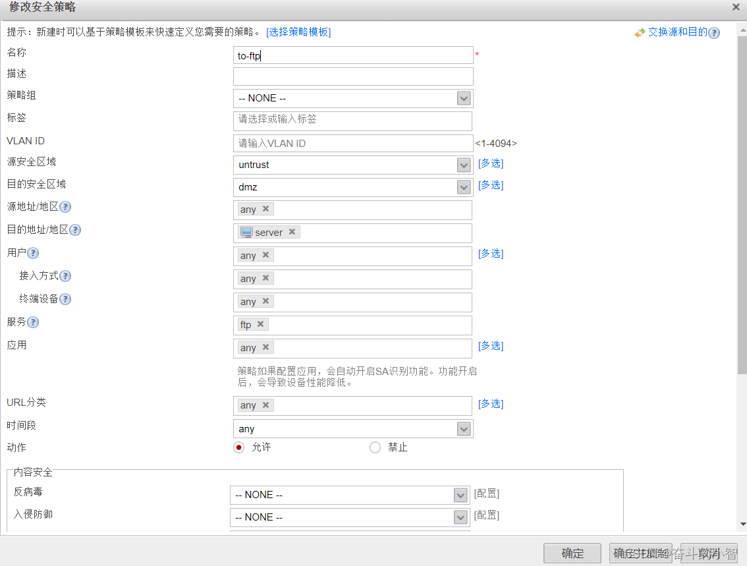Click the 确定 button
This screenshot has height=566, width=747.
click(x=572, y=553)
